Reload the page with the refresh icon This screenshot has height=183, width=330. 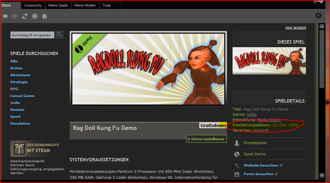click(x=25, y=16)
